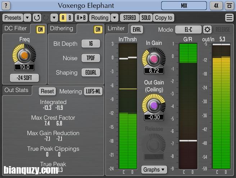
Task: Click the Integrated value -13.3
Action: [x=47, y=108]
